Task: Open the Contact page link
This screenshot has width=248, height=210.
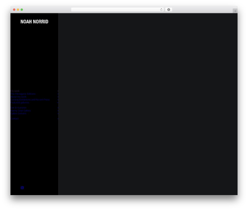Action: (x=14, y=119)
